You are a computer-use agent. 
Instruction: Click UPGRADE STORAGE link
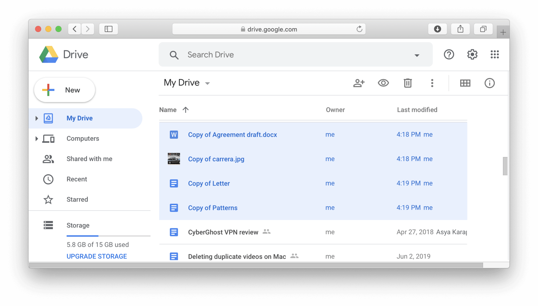pos(97,256)
